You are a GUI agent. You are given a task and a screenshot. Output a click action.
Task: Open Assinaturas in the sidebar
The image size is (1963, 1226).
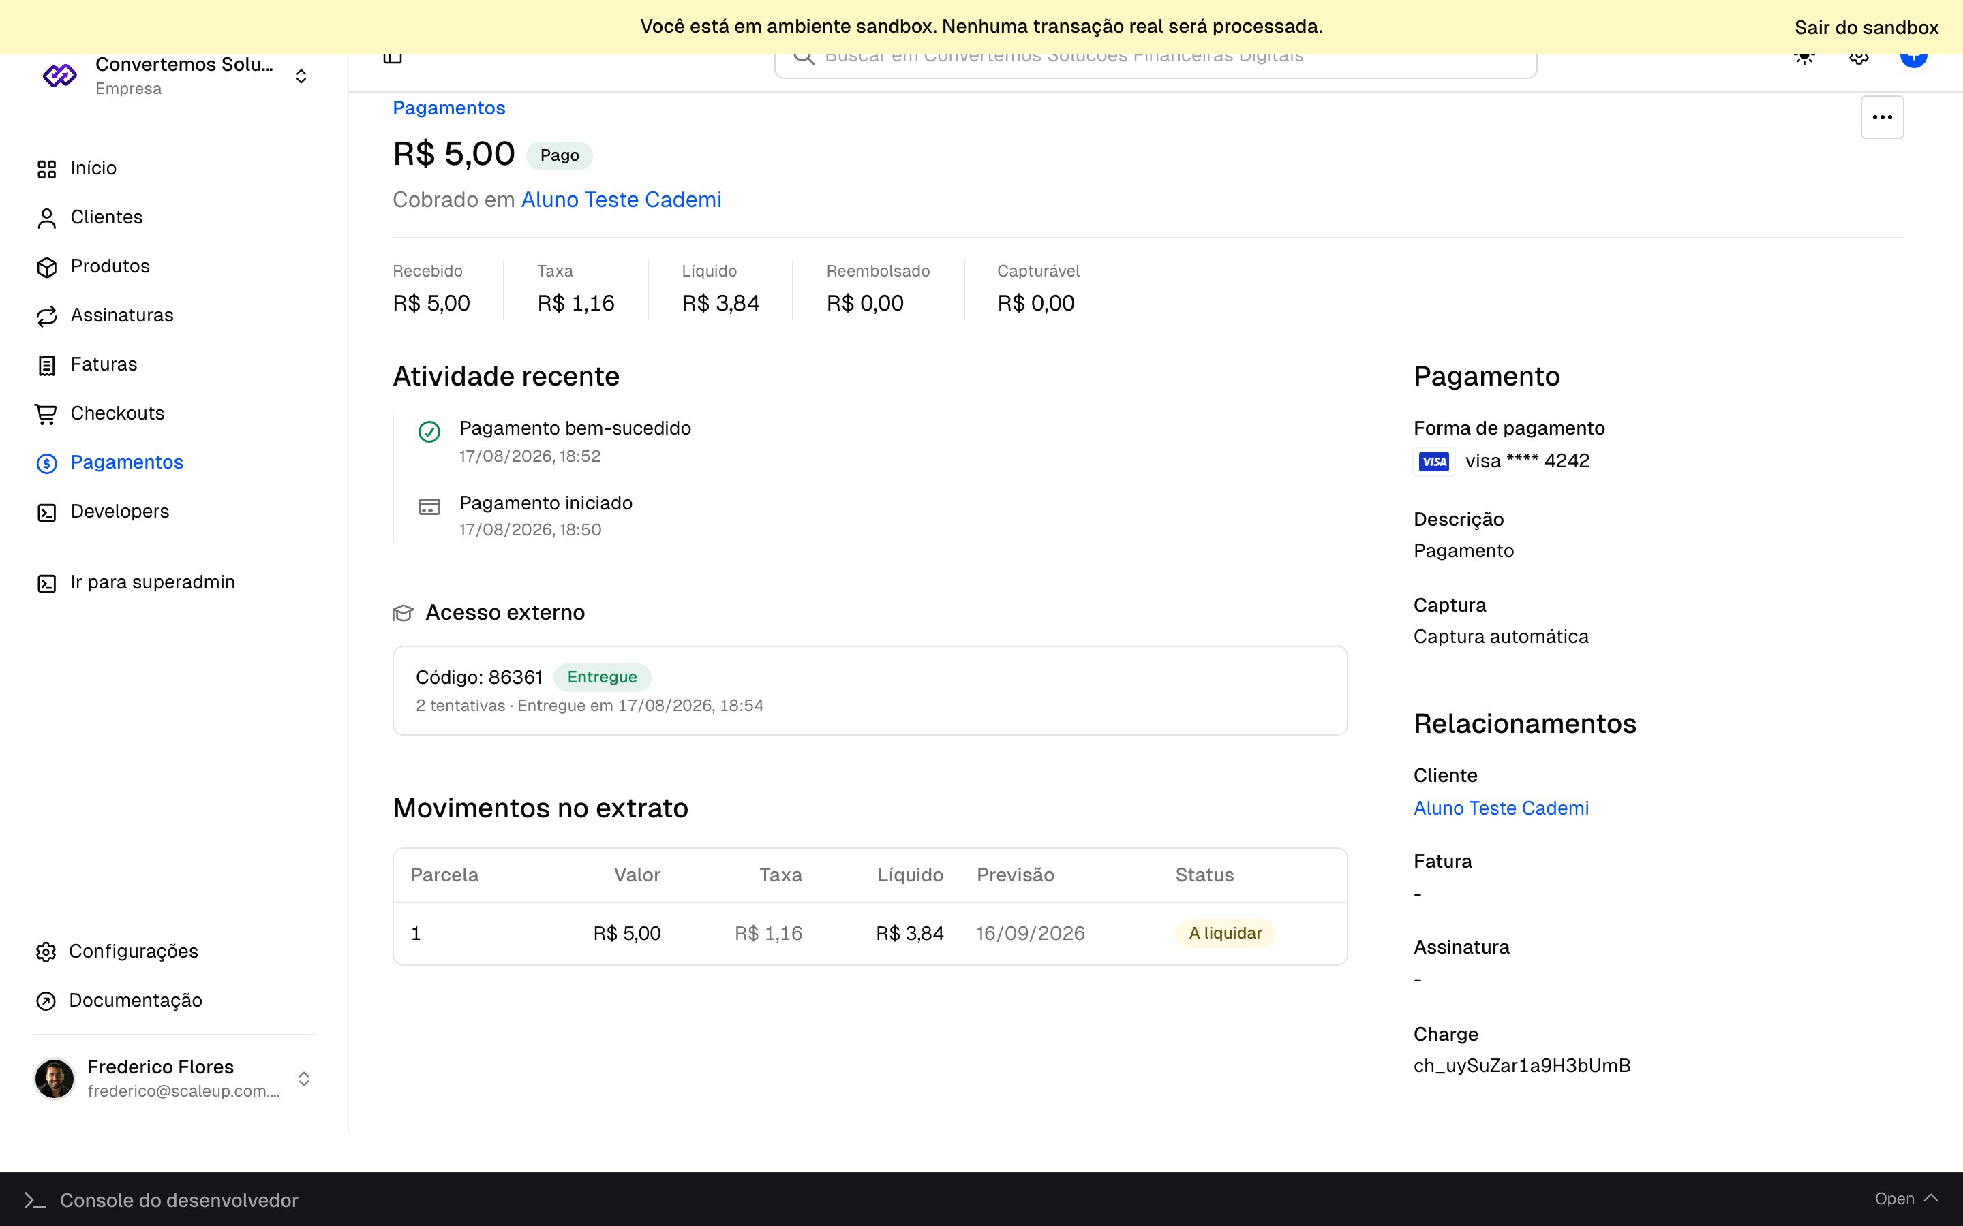(x=122, y=315)
